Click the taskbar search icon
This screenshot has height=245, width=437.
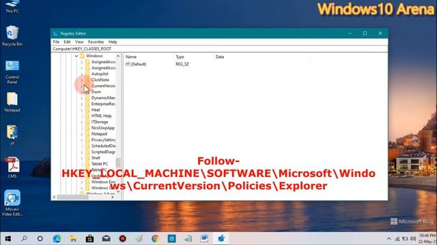pyautogui.click(x=25, y=239)
